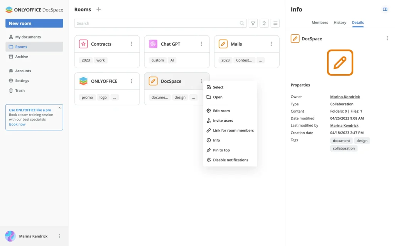
Task: Click DocSpace room three-dot menu
Action: [201, 81]
